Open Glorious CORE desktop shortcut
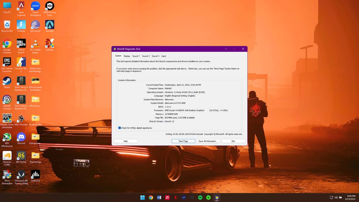Image resolution: width=359 pixels, height=202 pixels. coord(7,158)
